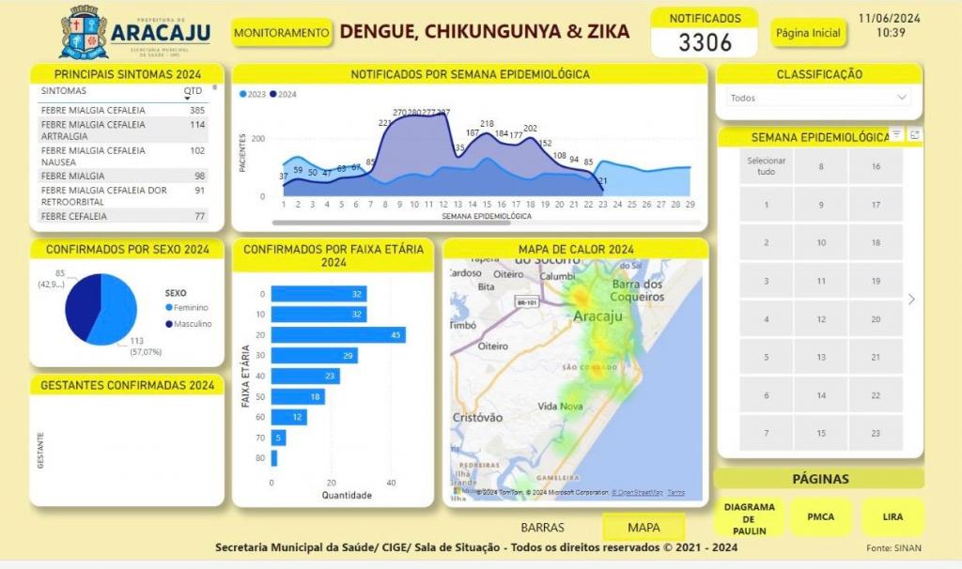
Task: Click the Feminino legend dot
Action: point(168,308)
